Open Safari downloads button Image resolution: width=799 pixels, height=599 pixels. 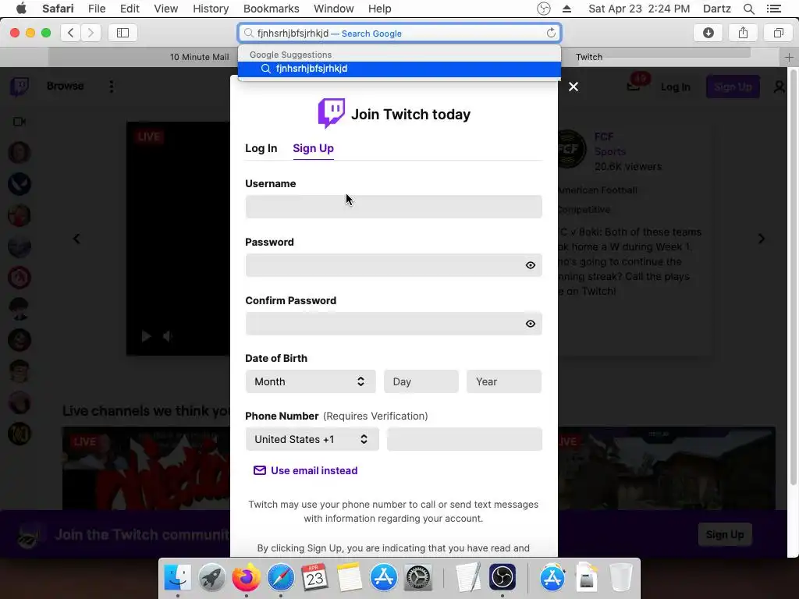tap(708, 33)
